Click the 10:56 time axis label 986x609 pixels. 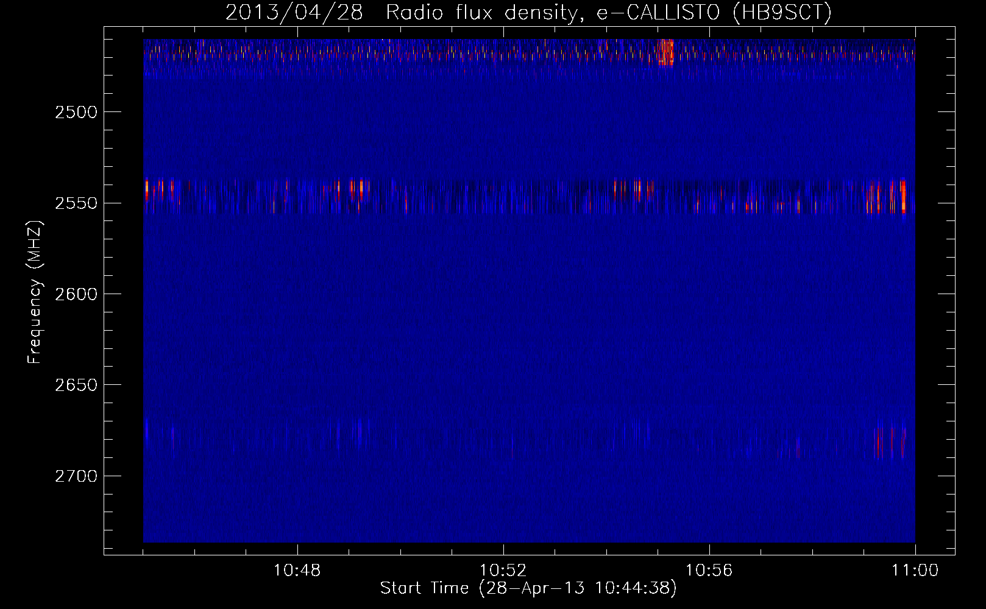(x=709, y=571)
